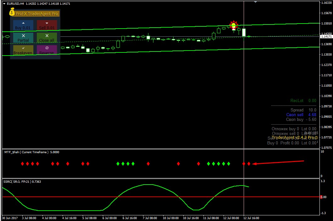Screen dimensions: 333x221
Task: Click the Отложек buy 0 Lot 0.00 line
Action: tap(294, 129)
